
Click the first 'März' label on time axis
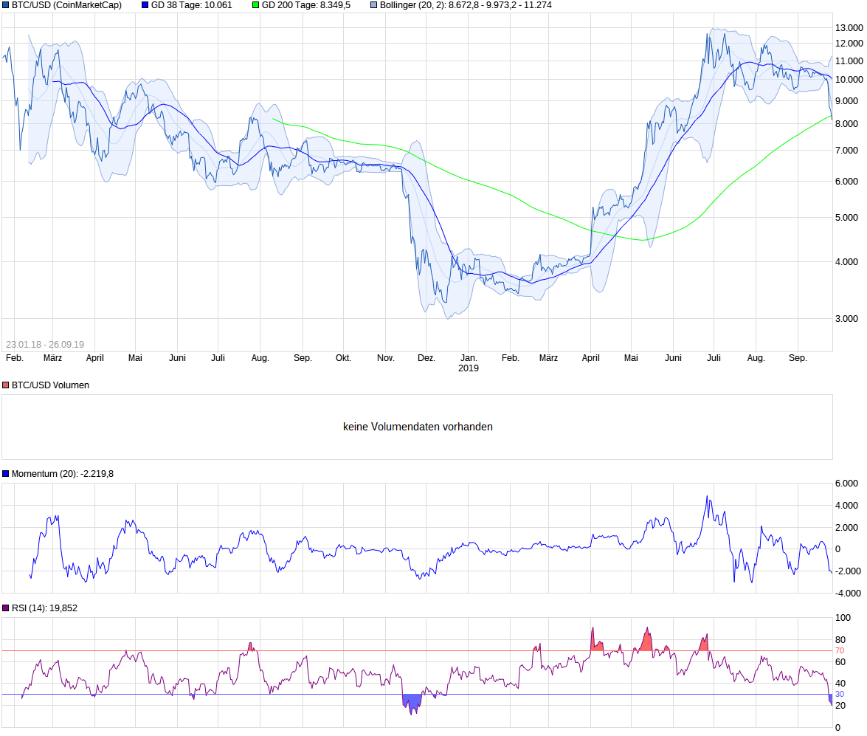pyautogui.click(x=52, y=358)
